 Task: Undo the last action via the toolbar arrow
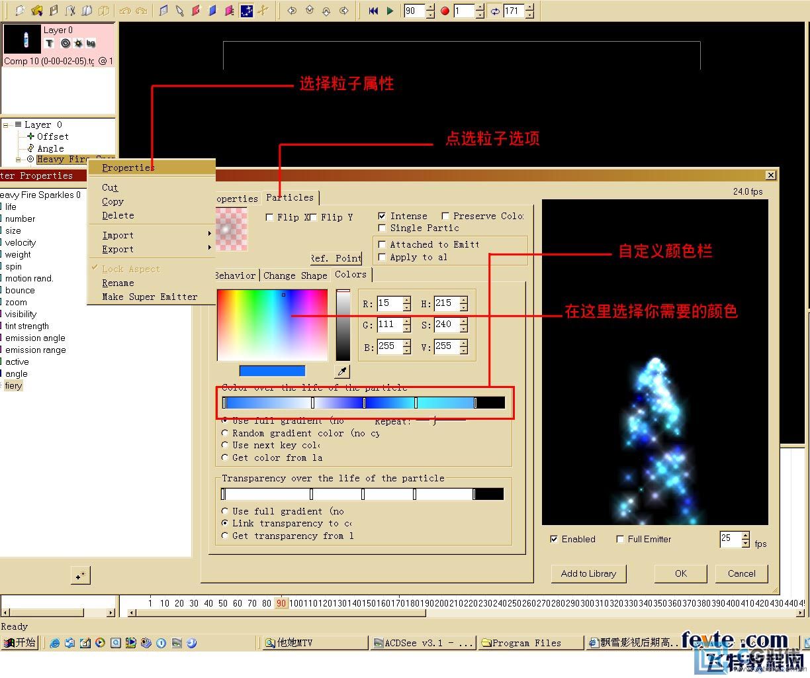point(125,11)
